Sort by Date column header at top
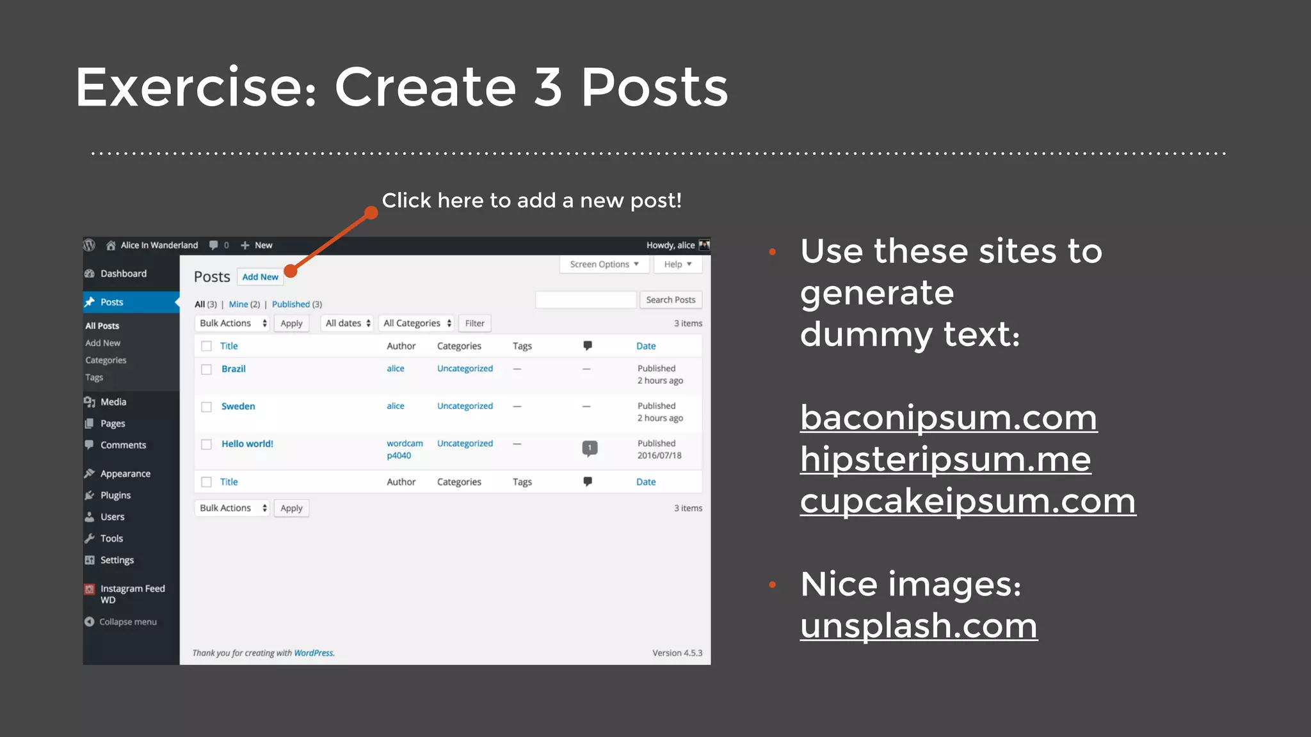Viewport: 1311px width, 737px height. click(646, 346)
